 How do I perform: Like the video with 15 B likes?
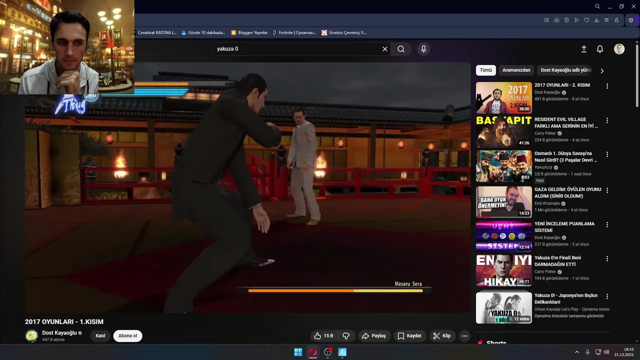pos(323,336)
